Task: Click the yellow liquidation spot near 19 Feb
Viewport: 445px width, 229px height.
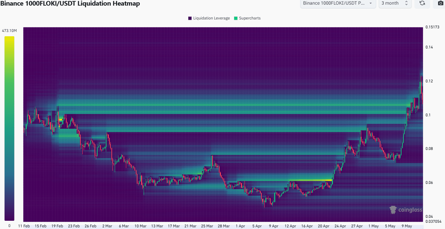Action: coord(61,120)
